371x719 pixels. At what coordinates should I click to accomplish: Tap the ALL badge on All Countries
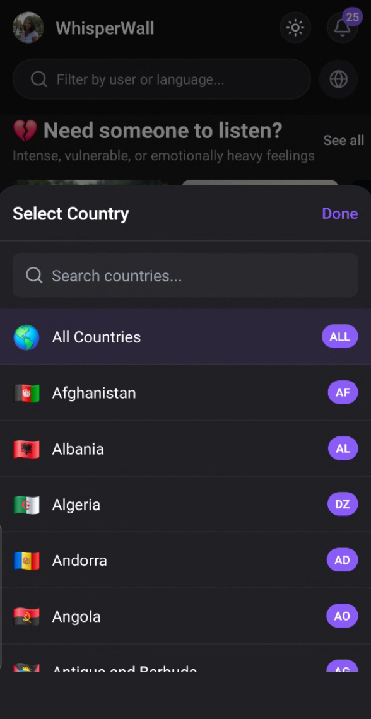pyautogui.click(x=340, y=336)
